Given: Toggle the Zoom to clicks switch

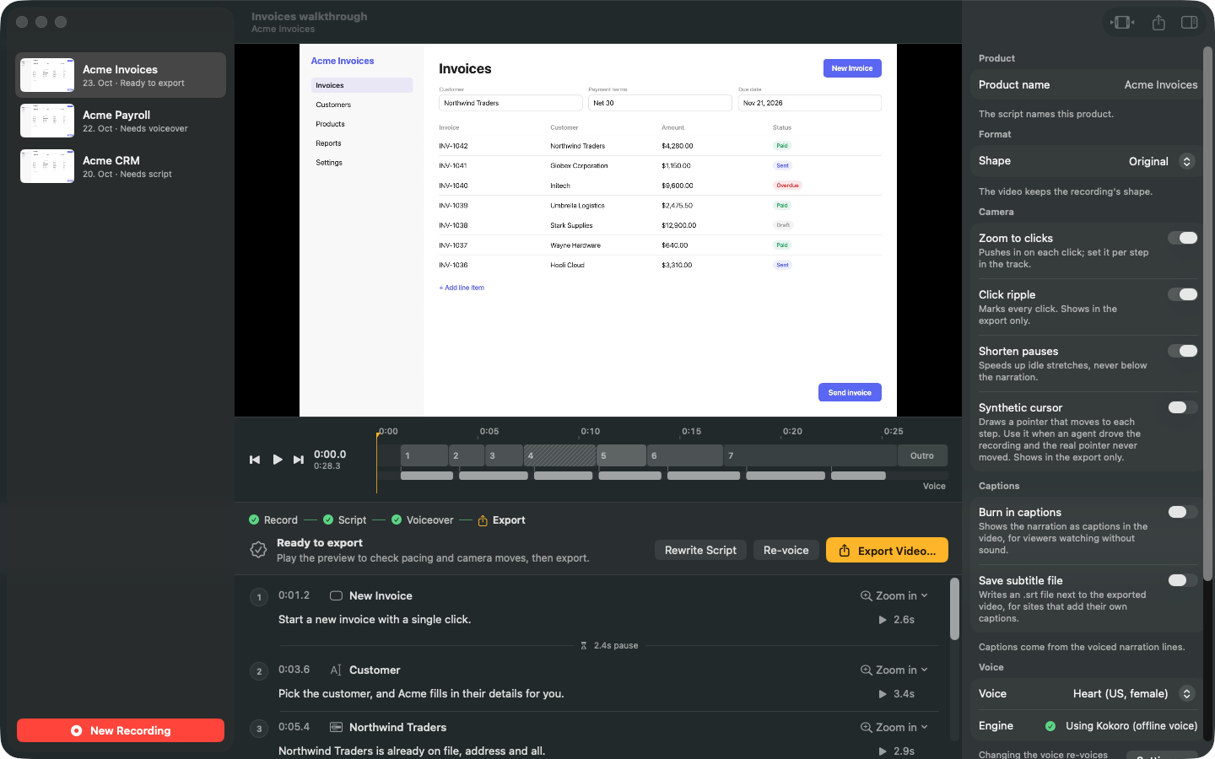Looking at the screenshot, I should pos(1183,238).
